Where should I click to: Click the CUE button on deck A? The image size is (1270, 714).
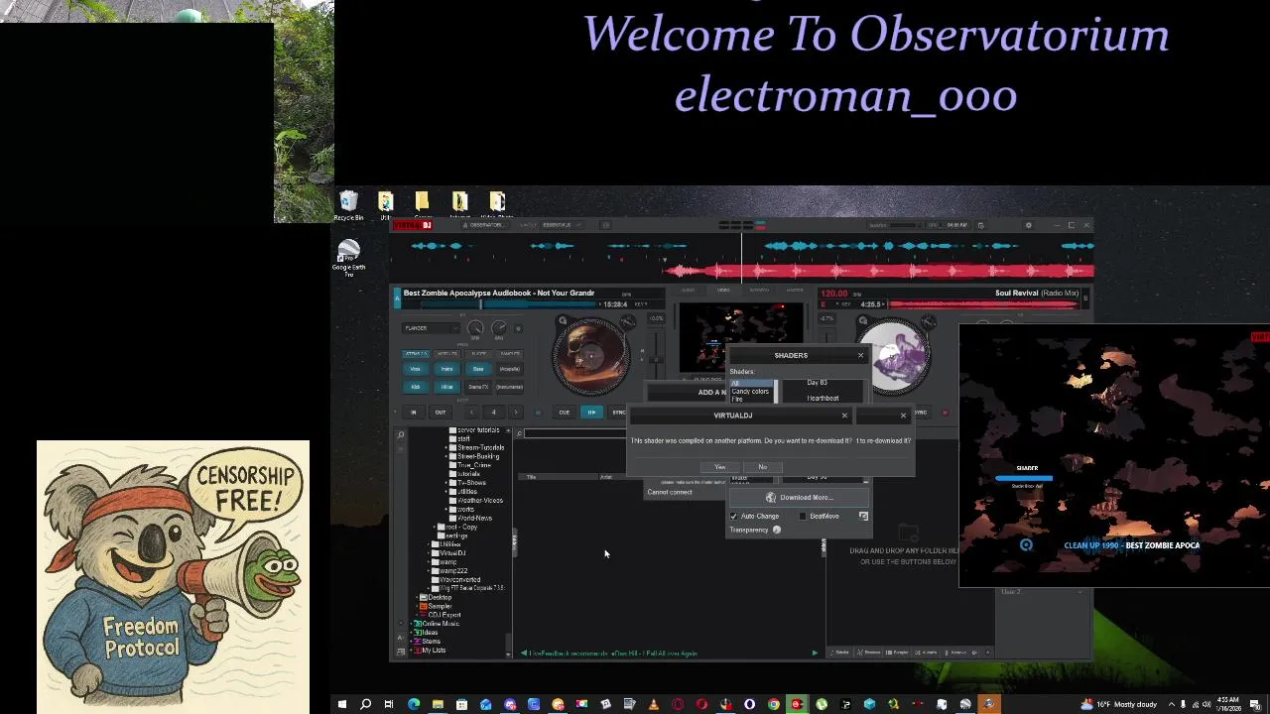pos(564,413)
